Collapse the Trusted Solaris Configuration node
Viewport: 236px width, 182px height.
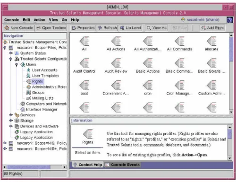click(x=11, y=59)
